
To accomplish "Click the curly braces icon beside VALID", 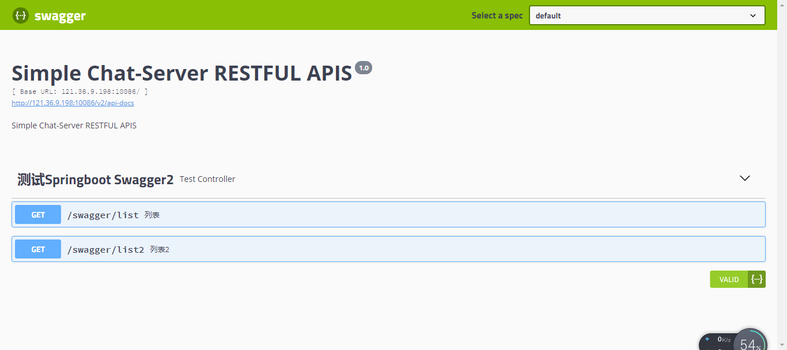I will tap(757, 279).
